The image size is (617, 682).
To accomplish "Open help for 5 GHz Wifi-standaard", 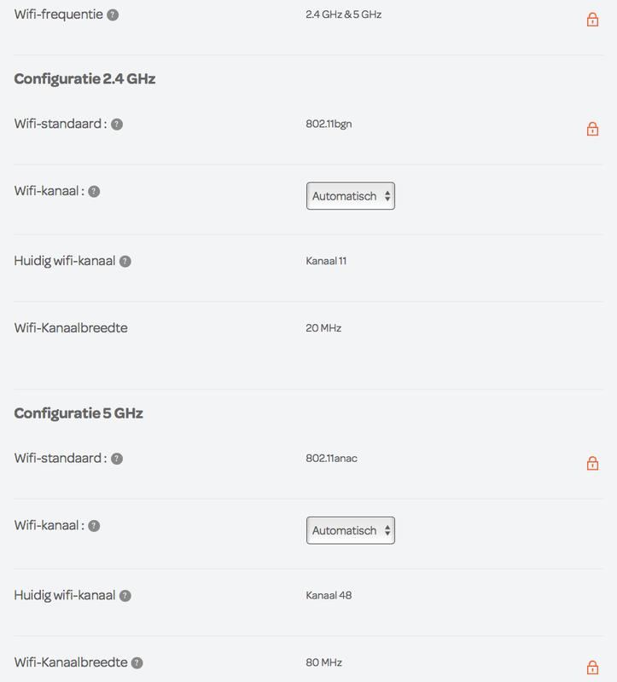I will (x=117, y=459).
